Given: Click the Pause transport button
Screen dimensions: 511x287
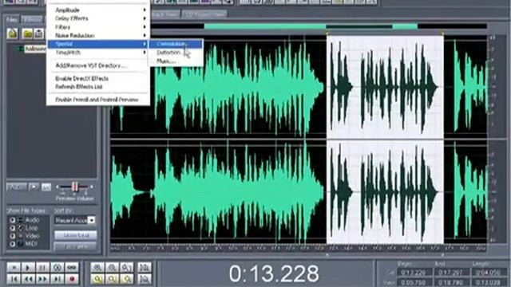Looking at the screenshot, I should coord(42,268).
